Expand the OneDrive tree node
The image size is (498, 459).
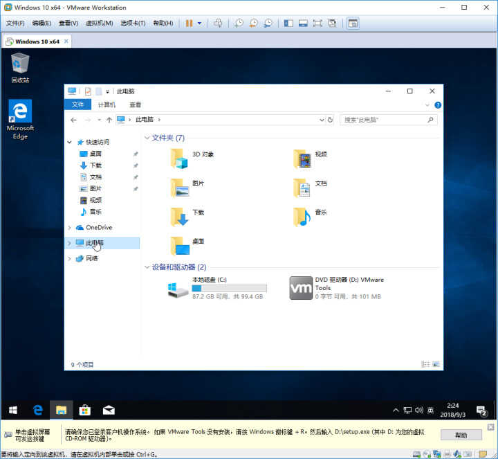tap(70, 228)
